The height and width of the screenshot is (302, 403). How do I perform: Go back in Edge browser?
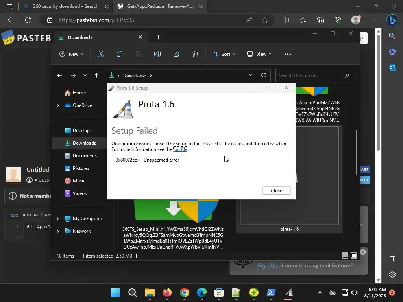[11, 20]
